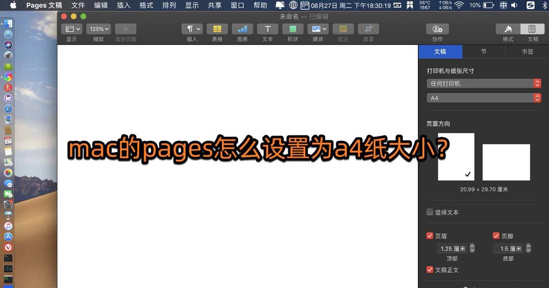Insert a table with 表格 icon
This screenshot has width=549, height=288.
coord(217,29)
